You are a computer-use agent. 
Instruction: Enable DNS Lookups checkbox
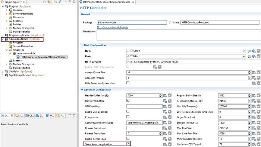pos(128,111)
